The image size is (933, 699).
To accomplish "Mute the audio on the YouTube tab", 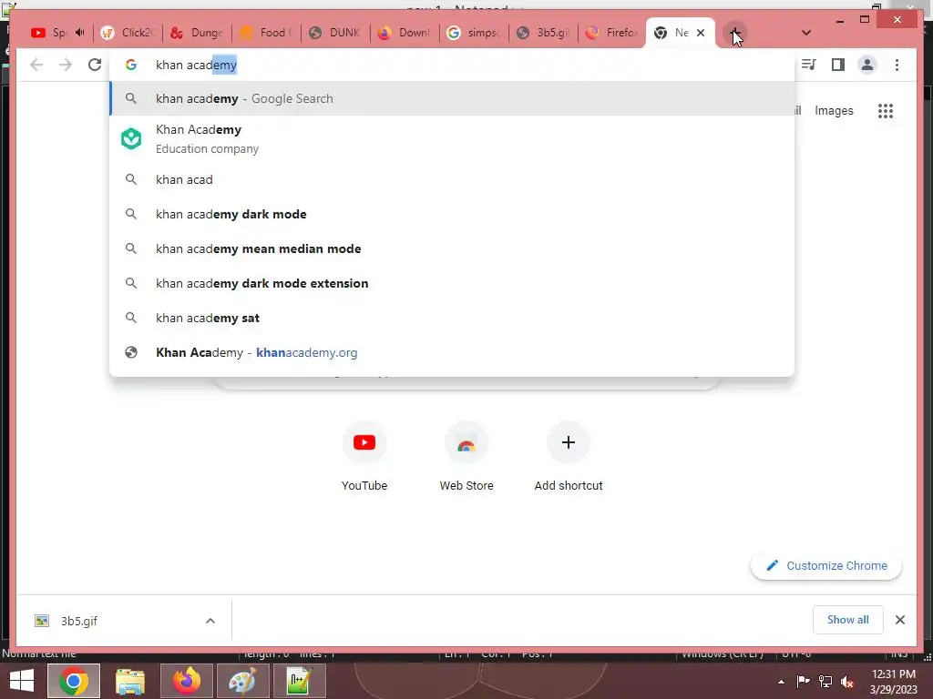I will click(80, 33).
